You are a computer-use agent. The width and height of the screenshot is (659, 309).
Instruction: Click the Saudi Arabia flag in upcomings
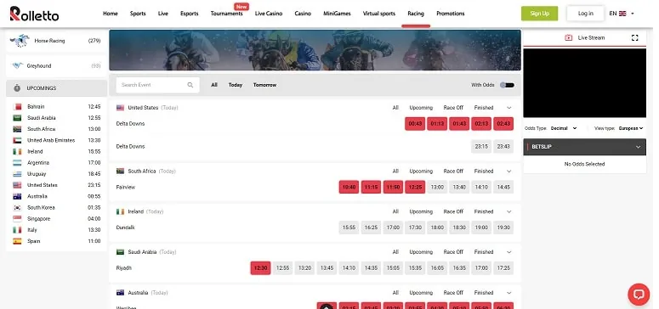click(x=17, y=118)
